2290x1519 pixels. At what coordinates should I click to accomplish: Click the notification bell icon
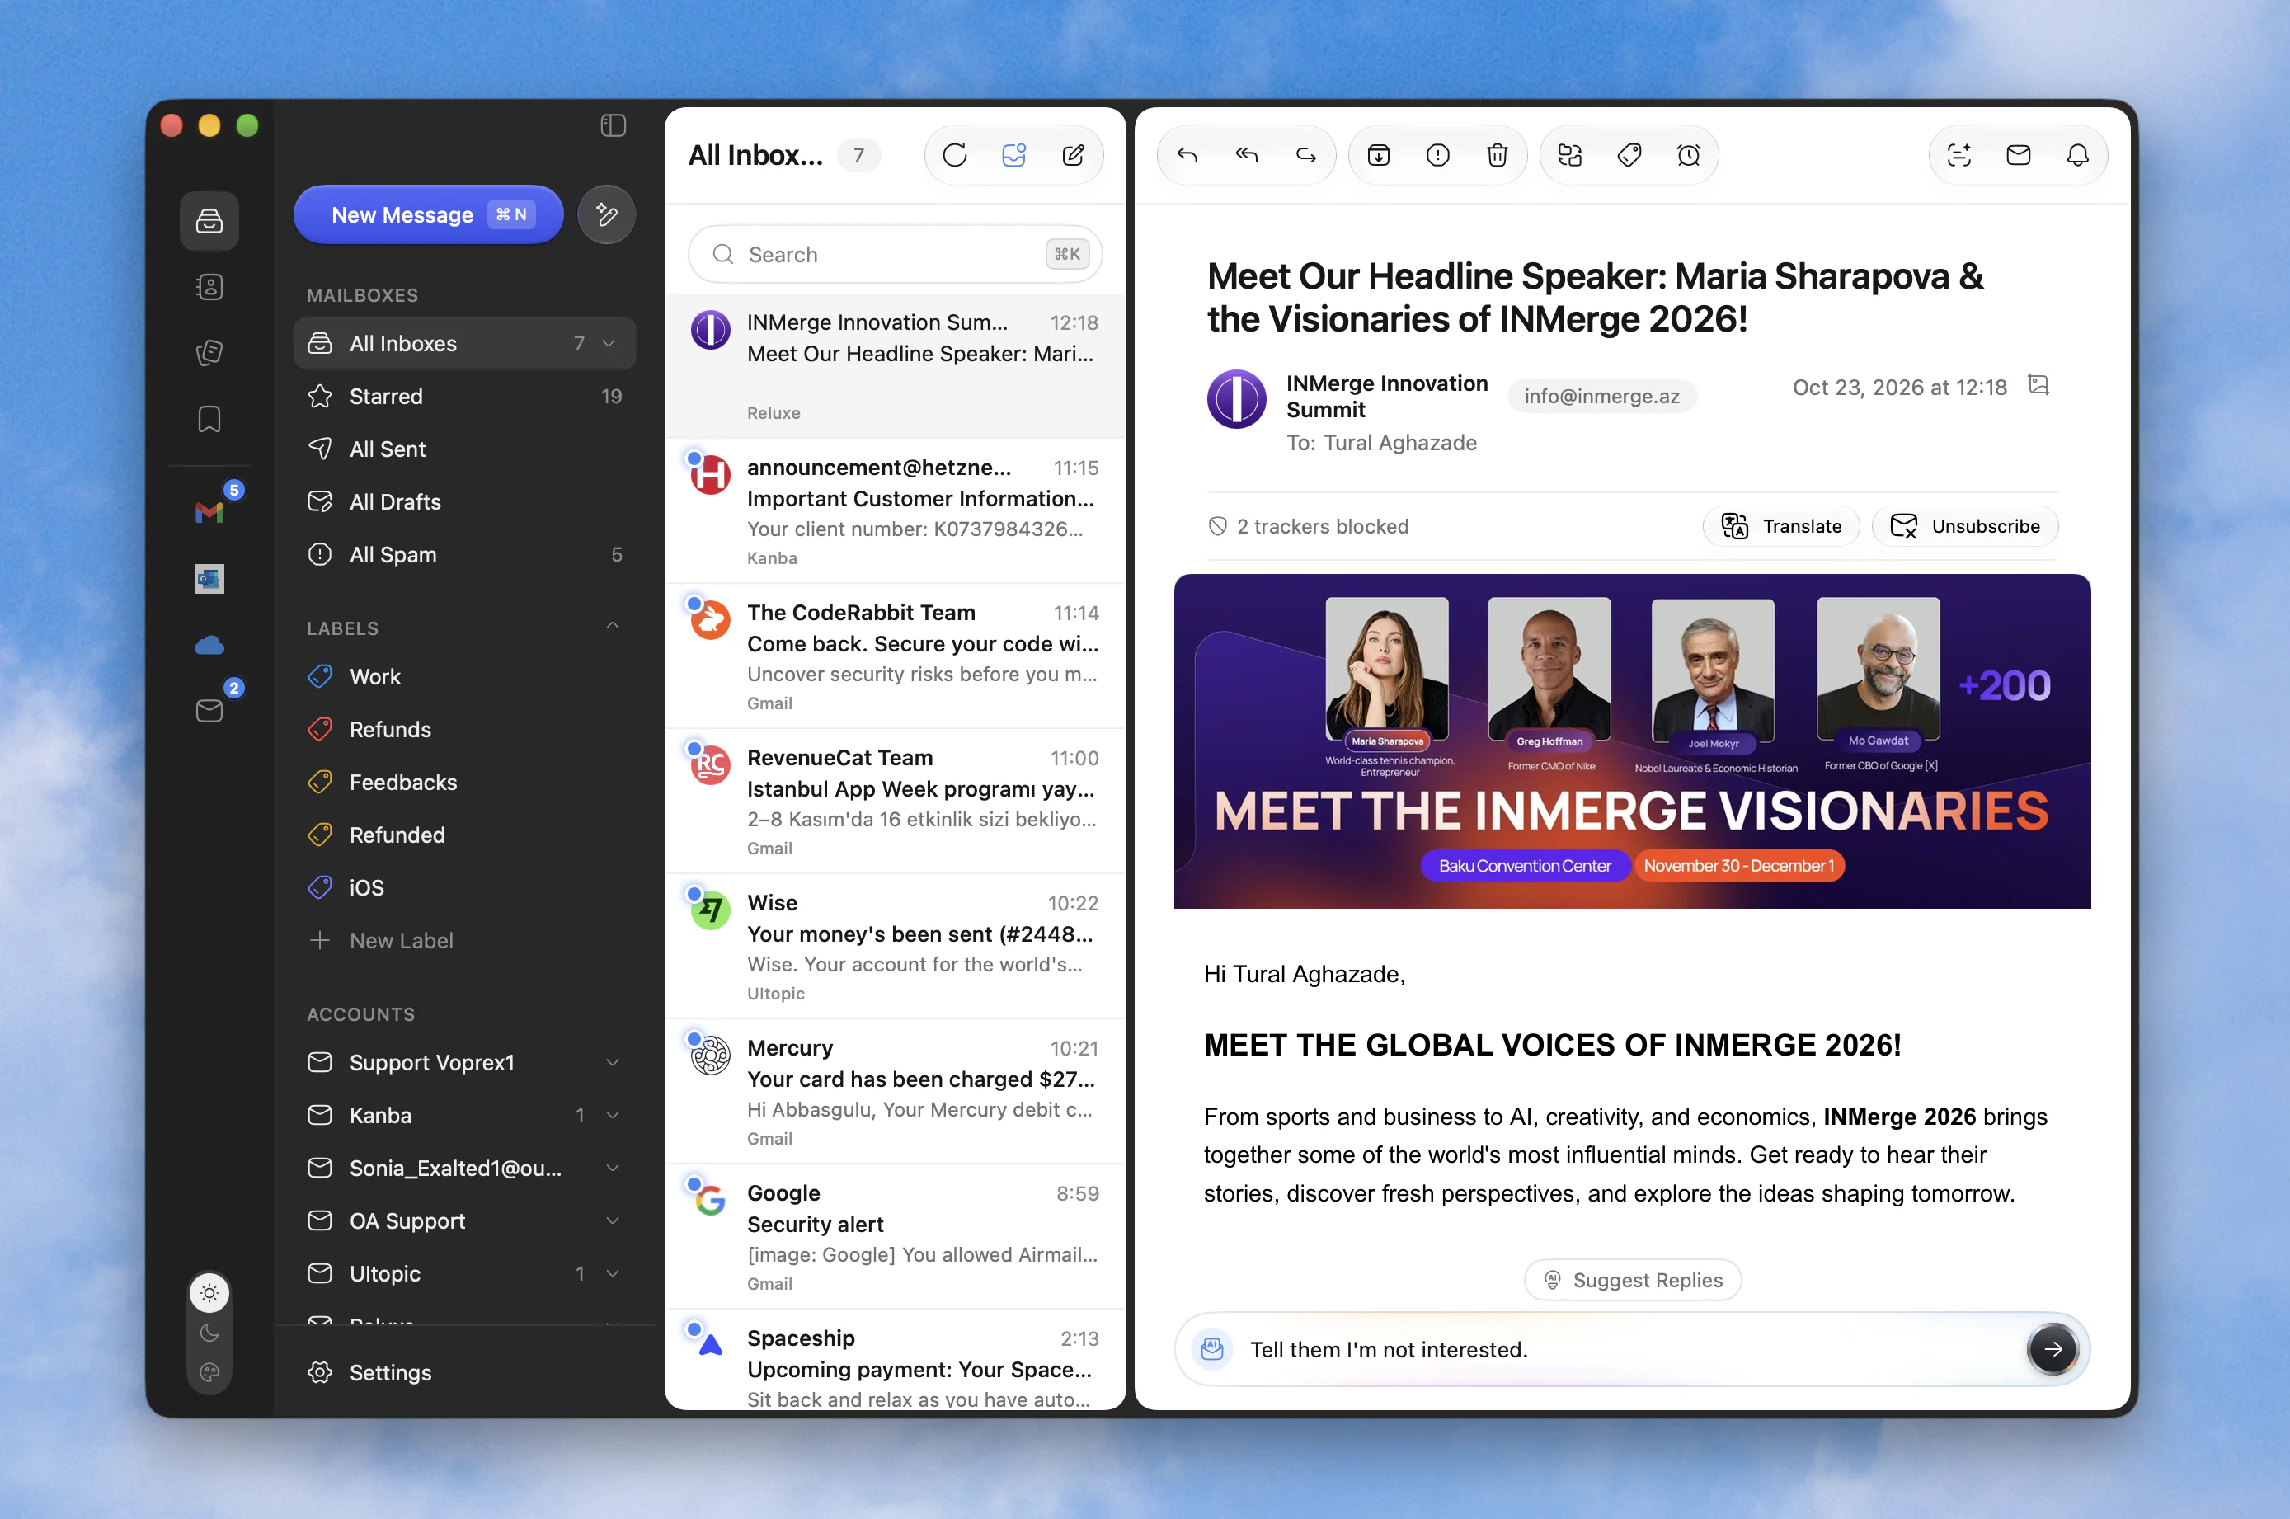point(2077,155)
